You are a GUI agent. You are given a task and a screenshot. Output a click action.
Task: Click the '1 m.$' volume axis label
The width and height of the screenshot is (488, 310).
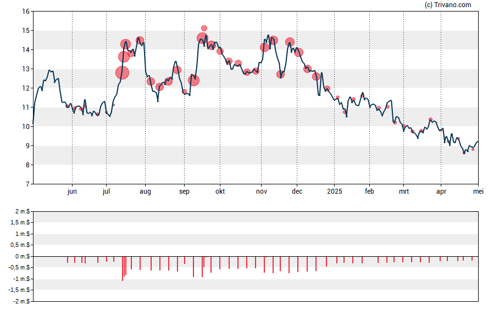point(23,234)
